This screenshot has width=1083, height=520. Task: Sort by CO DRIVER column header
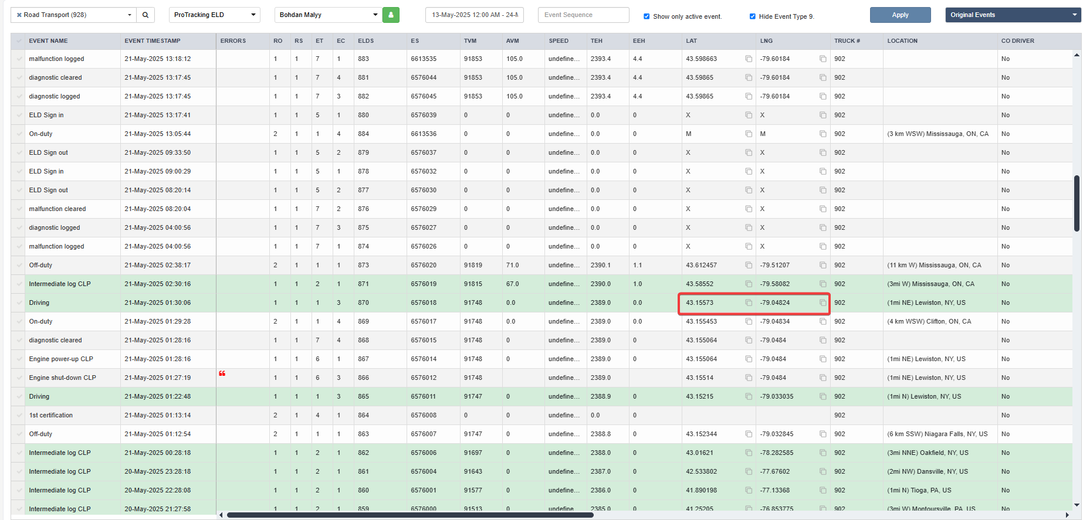(1018, 41)
